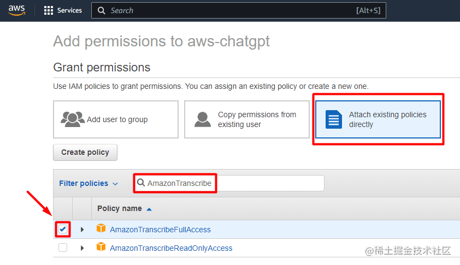Viewport: 460px width, 265px height.
Task: Open the Filter policies dropdown
Action: point(89,183)
